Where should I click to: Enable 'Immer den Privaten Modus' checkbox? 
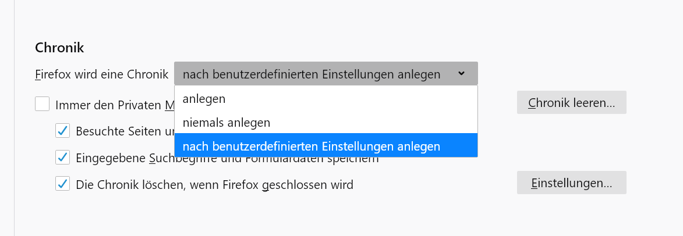(x=42, y=105)
